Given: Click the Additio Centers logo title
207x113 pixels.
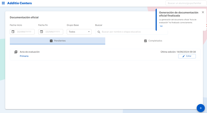Looking at the screenshot, I should [19, 3].
